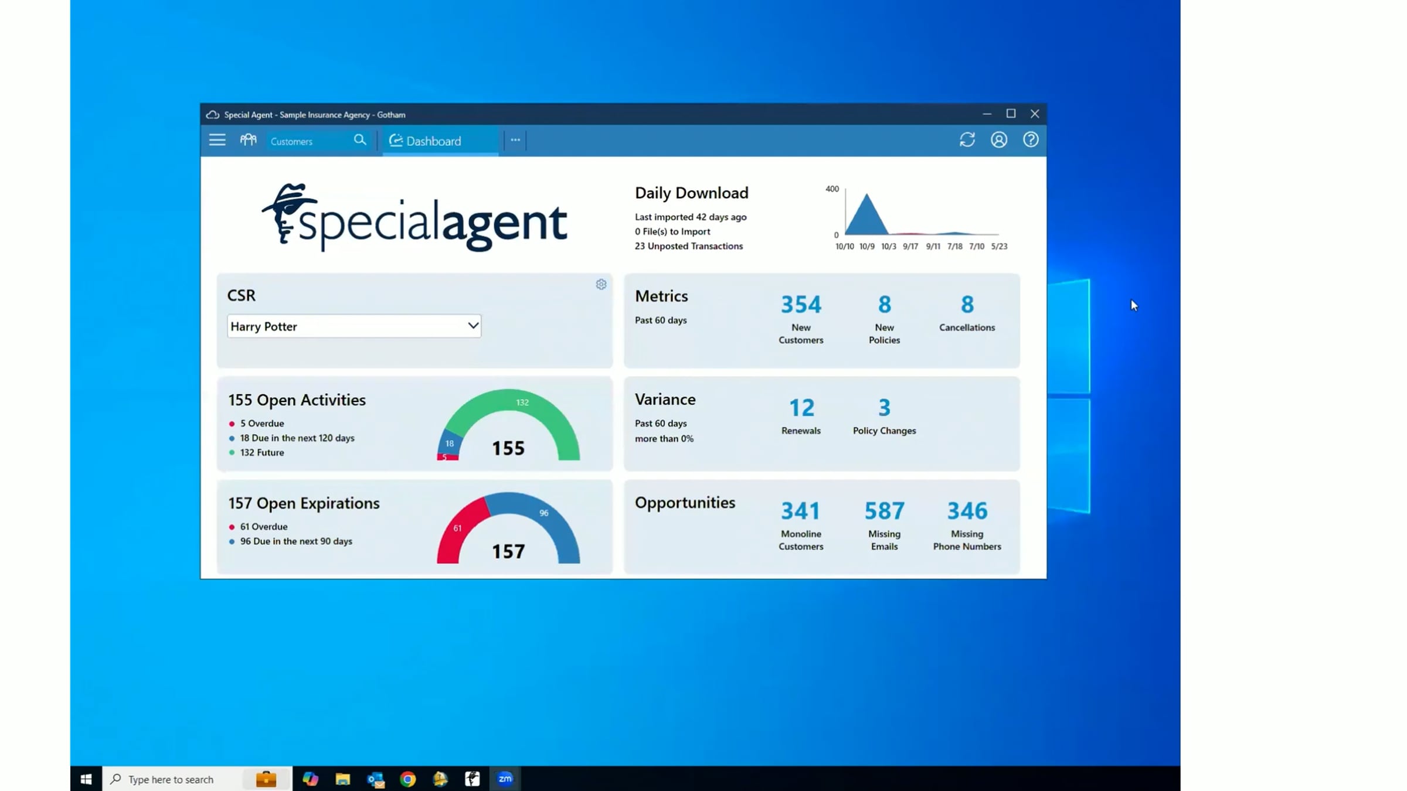1407x791 pixels.
Task: Click the 23 Unposted Transactions link
Action: click(x=688, y=246)
